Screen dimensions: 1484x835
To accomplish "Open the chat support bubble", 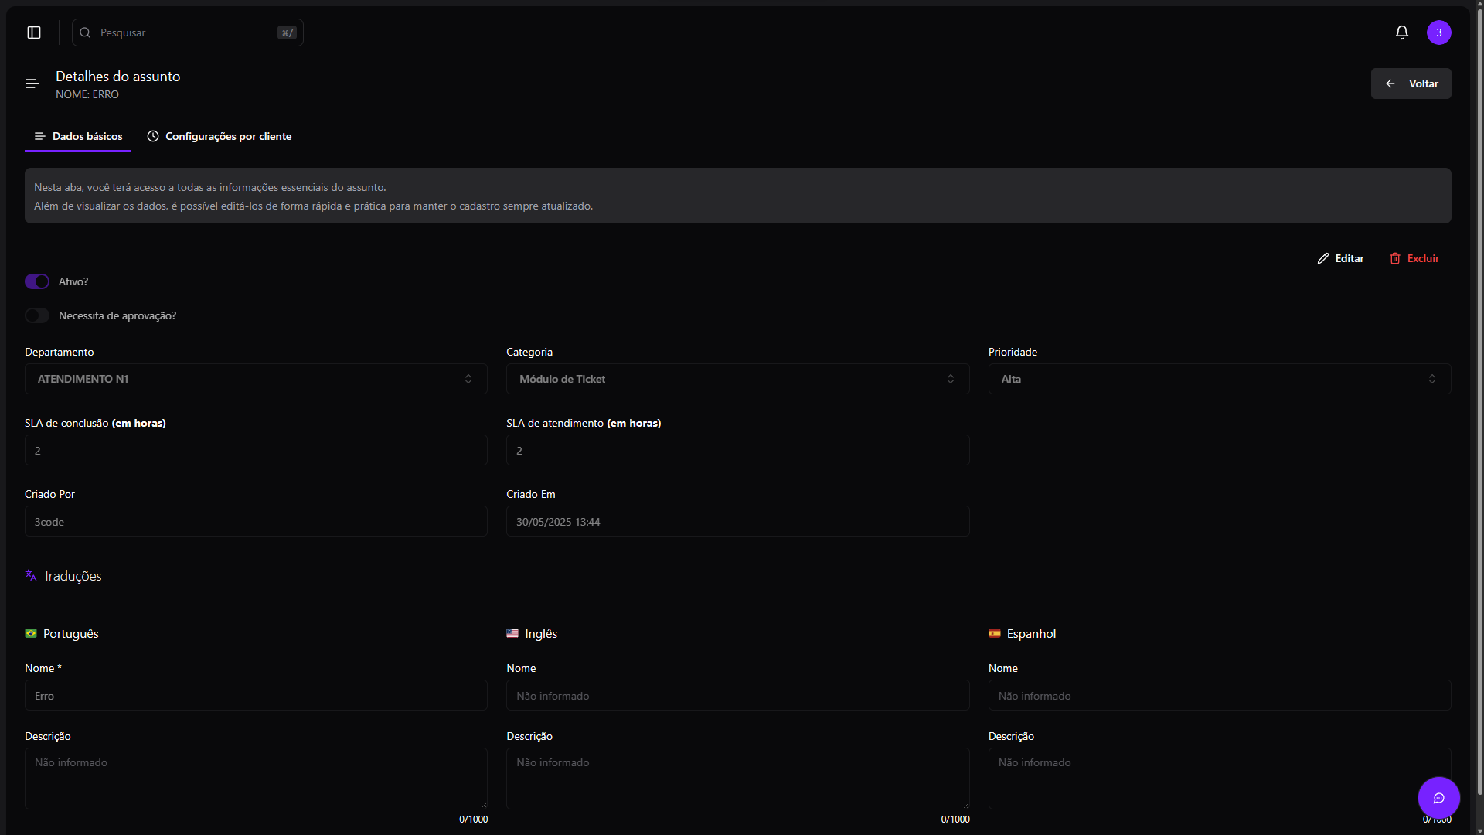I will (1438, 798).
